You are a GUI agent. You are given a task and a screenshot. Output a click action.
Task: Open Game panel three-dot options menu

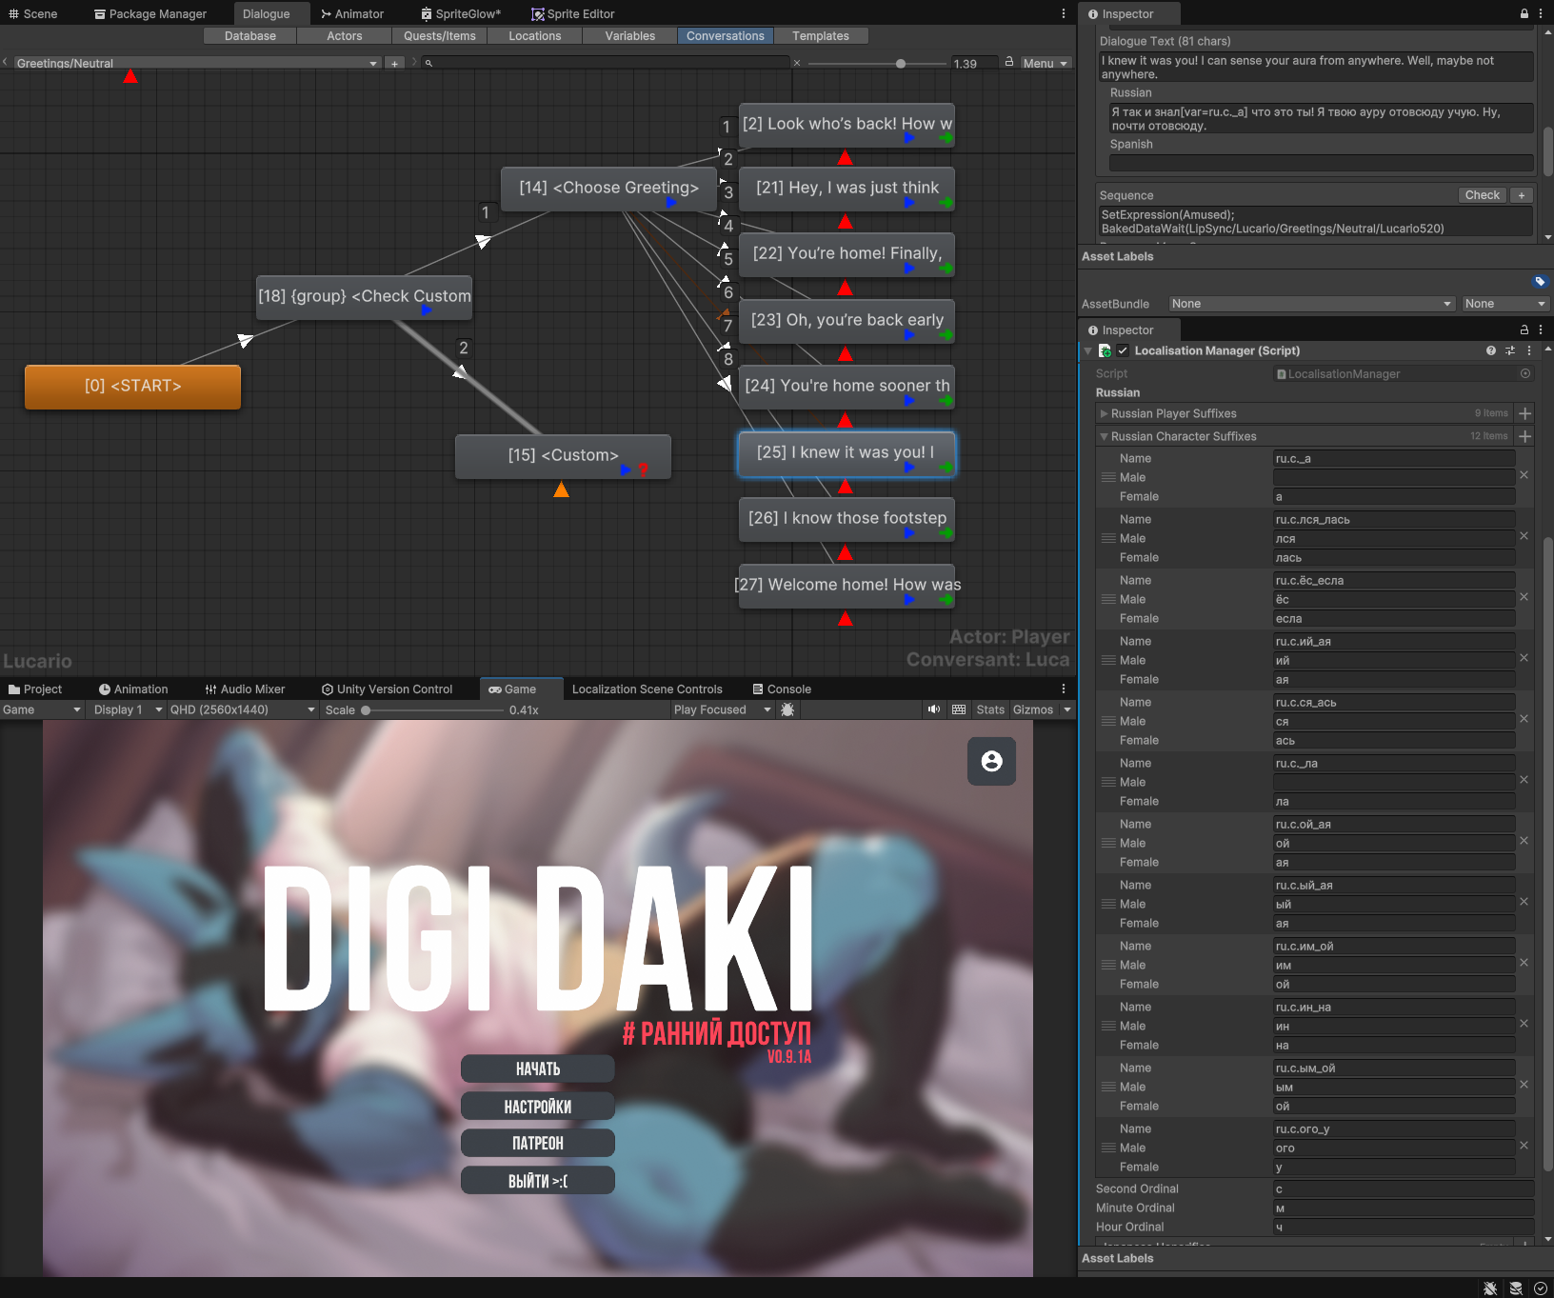point(1064,689)
